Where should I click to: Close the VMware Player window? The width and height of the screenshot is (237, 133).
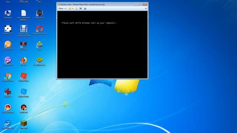145,4
